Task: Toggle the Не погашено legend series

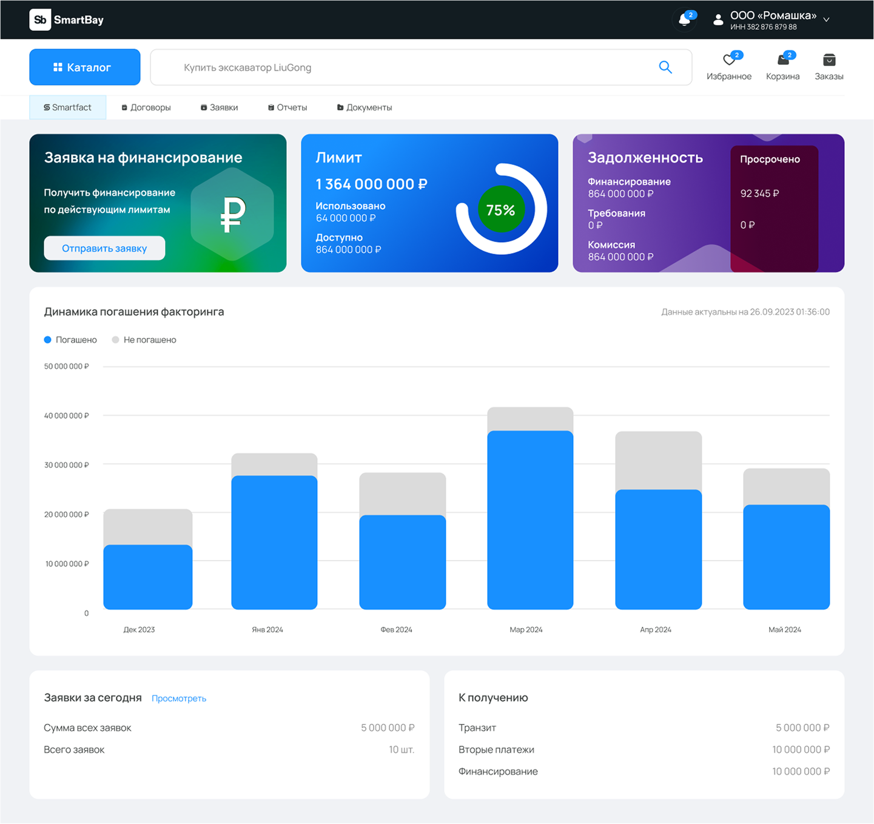Action: [x=144, y=340]
